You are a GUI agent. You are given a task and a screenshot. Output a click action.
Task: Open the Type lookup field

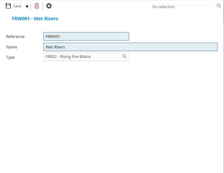82,57
